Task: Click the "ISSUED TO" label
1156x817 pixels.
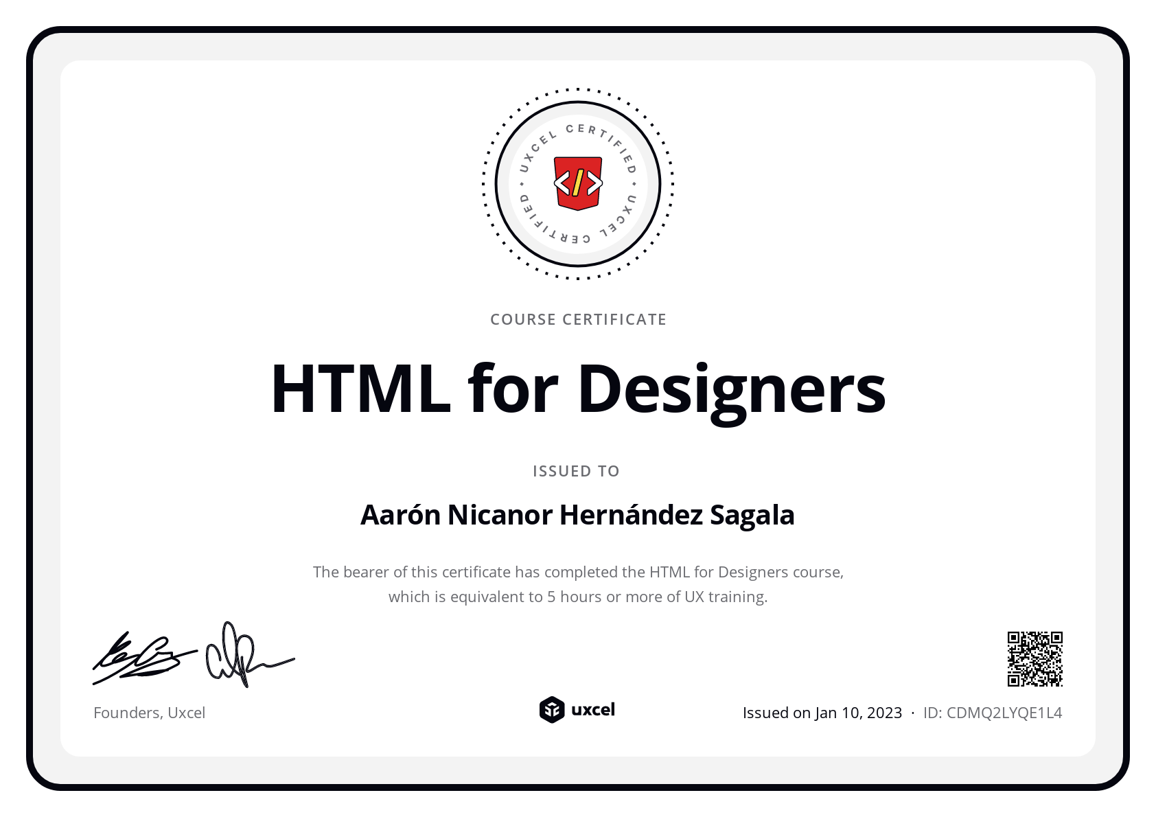Action: coord(576,471)
